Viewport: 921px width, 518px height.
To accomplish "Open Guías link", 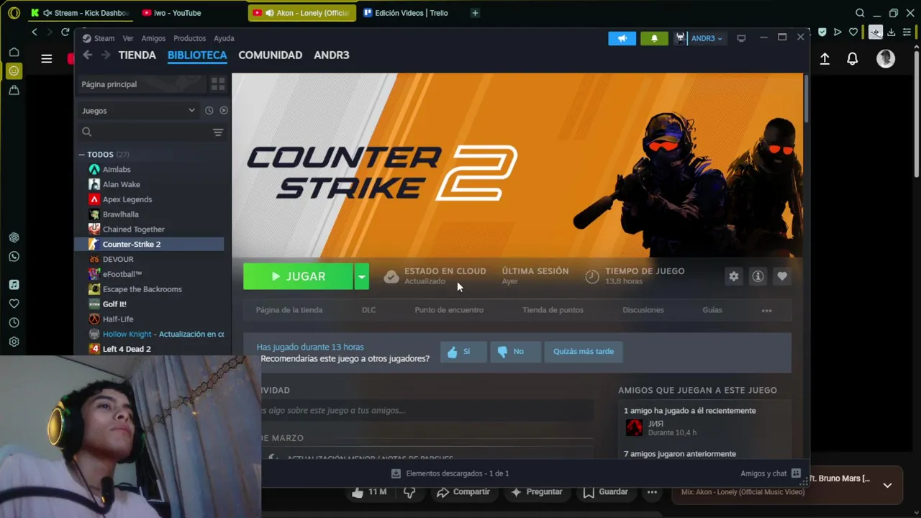I will (x=712, y=310).
